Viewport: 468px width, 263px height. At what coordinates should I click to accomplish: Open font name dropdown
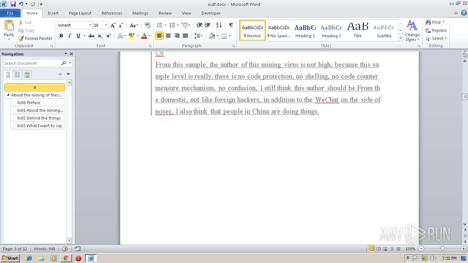pos(90,25)
